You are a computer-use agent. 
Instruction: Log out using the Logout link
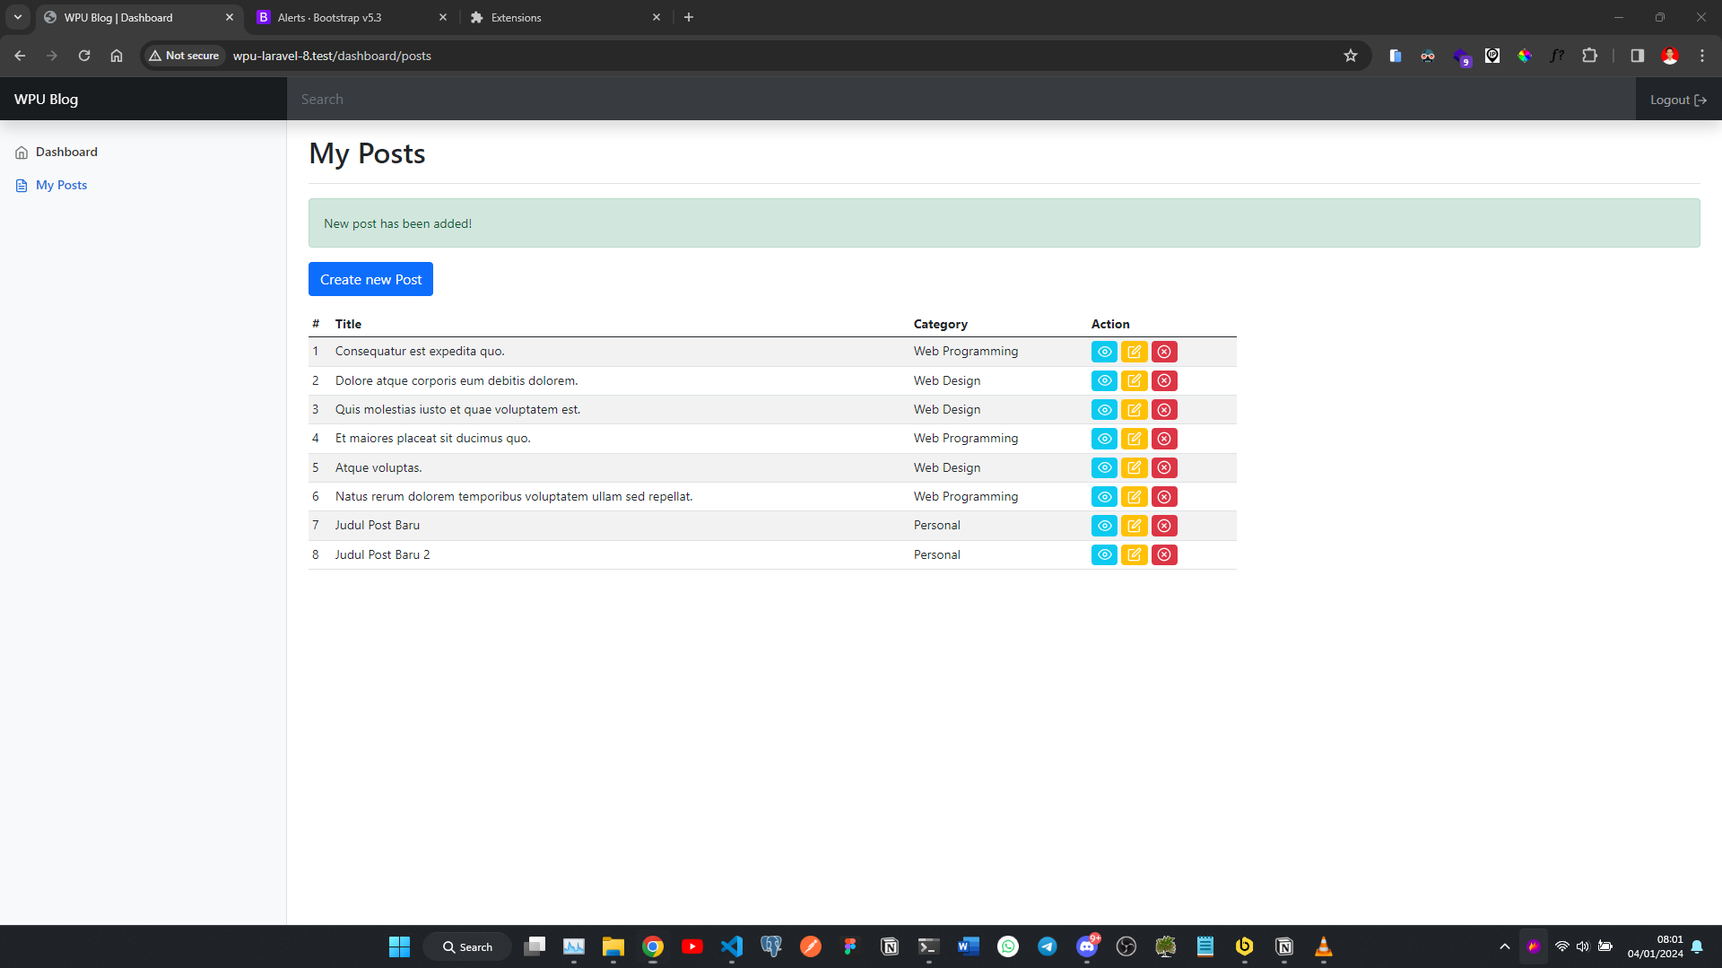[x=1677, y=100]
